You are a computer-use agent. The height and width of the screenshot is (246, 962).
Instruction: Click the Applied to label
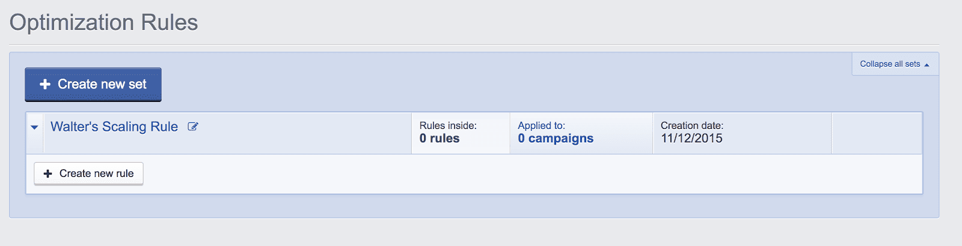point(542,125)
